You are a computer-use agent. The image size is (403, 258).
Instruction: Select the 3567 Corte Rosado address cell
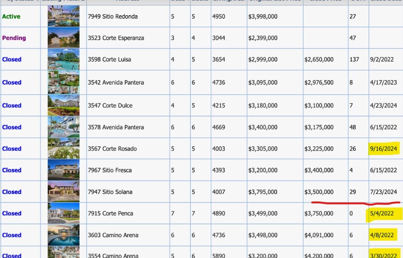[128, 148]
